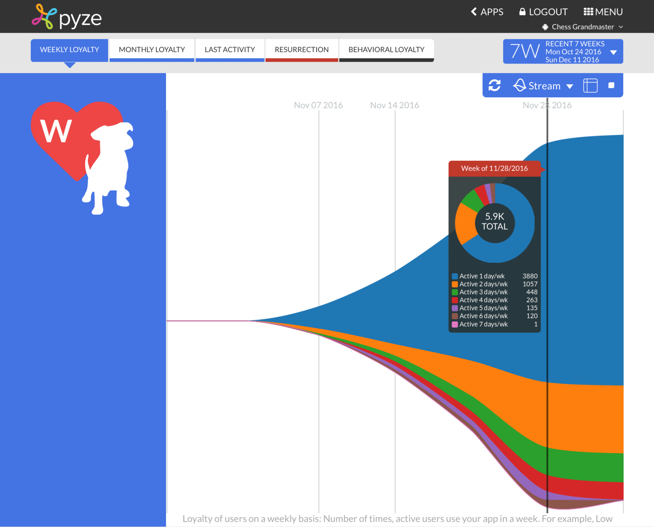Open the Resurrection tab

[x=302, y=50]
